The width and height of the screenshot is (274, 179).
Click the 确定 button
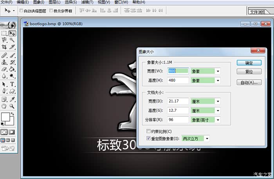tap(249, 63)
